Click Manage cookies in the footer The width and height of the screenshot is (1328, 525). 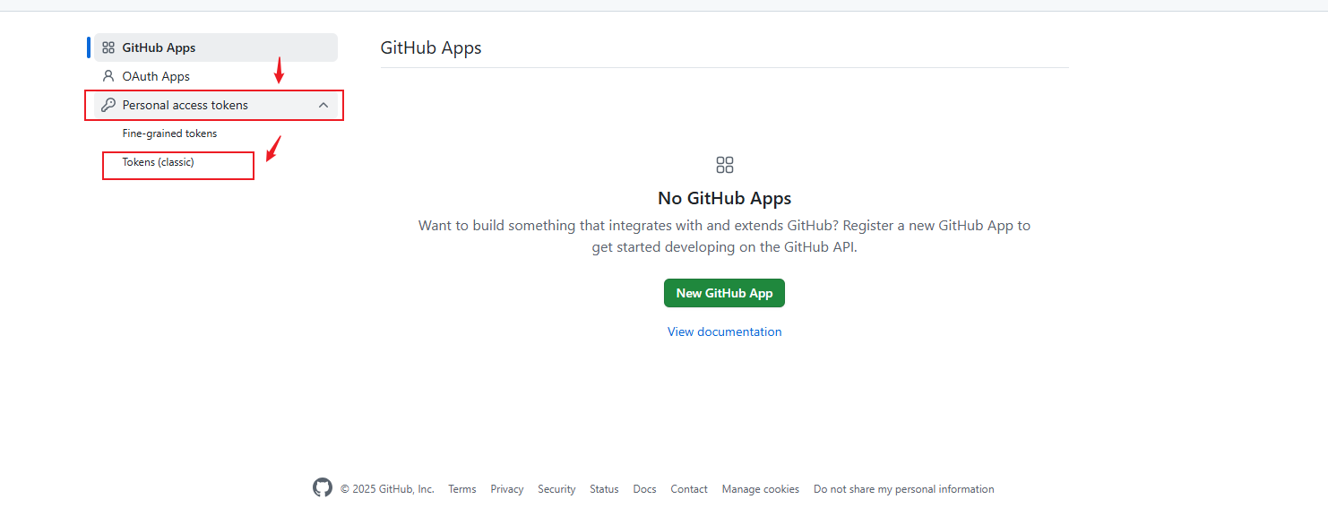[x=761, y=489]
